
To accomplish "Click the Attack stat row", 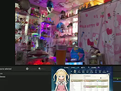I will point(77,84).
